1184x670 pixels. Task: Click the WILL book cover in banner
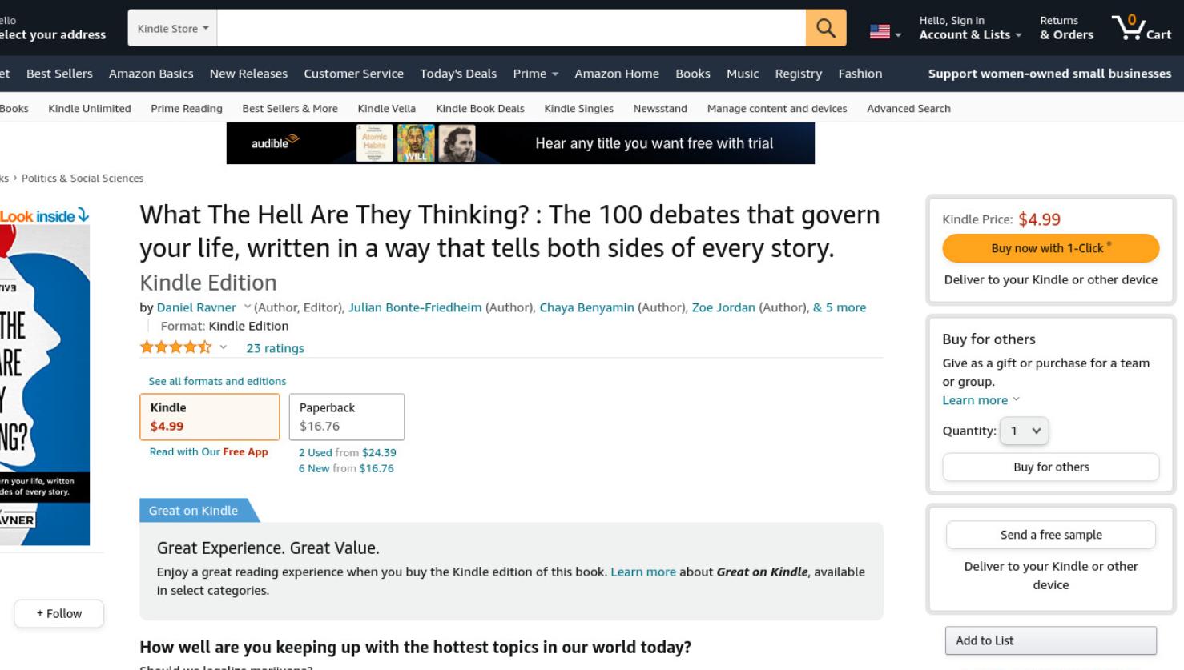tap(416, 143)
